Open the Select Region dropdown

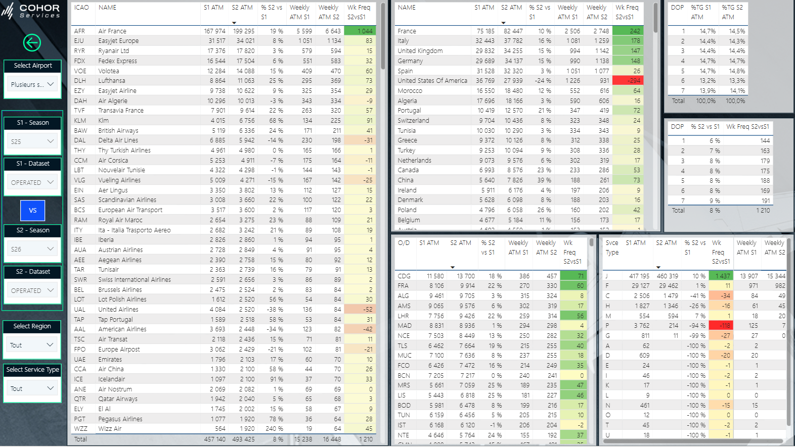[x=32, y=345]
